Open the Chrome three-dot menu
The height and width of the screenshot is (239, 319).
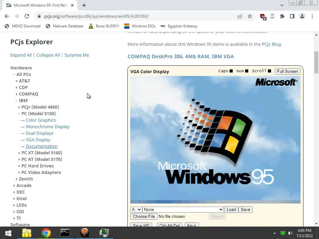point(312,16)
